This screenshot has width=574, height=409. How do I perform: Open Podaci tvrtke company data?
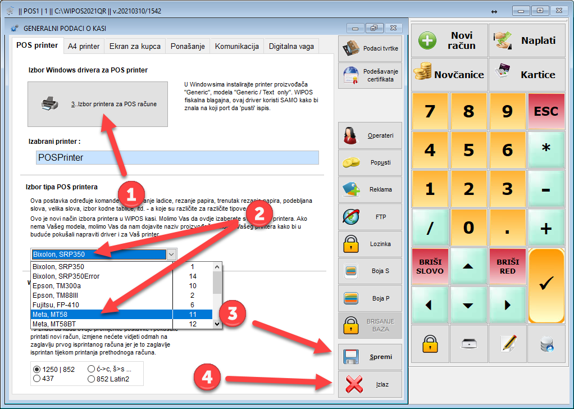(370, 49)
